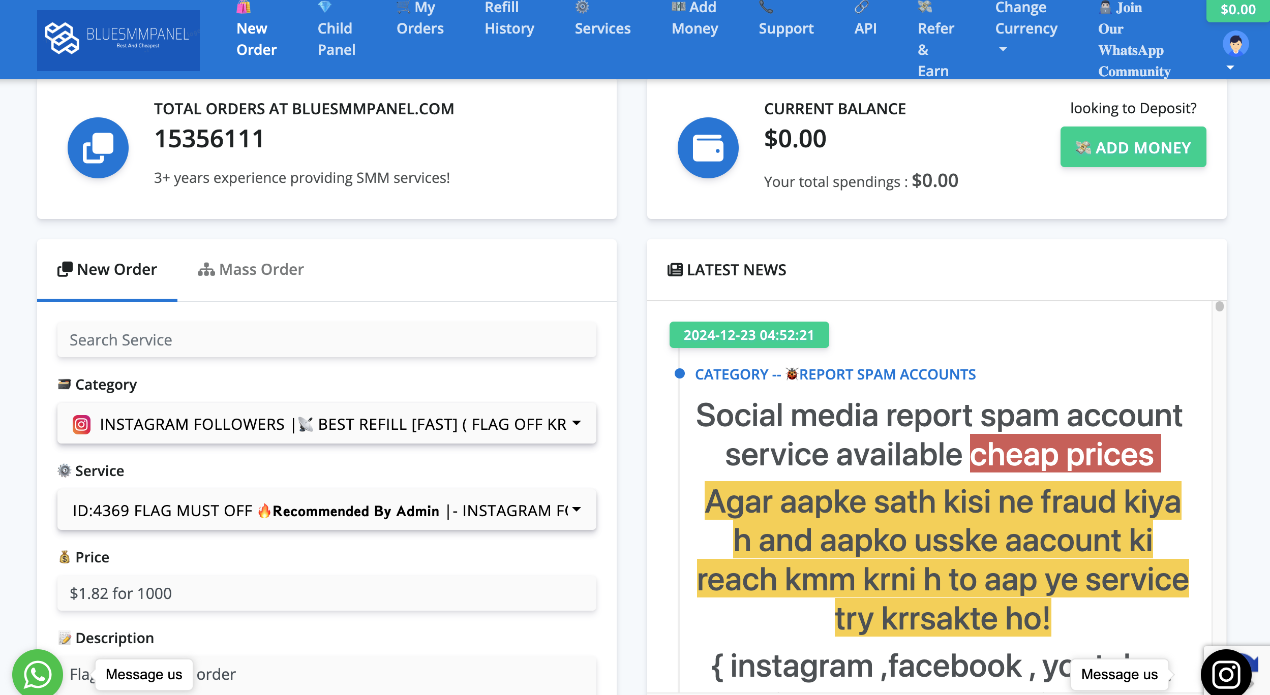
Task: Click right Message us bubble
Action: (x=1120, y=674)
